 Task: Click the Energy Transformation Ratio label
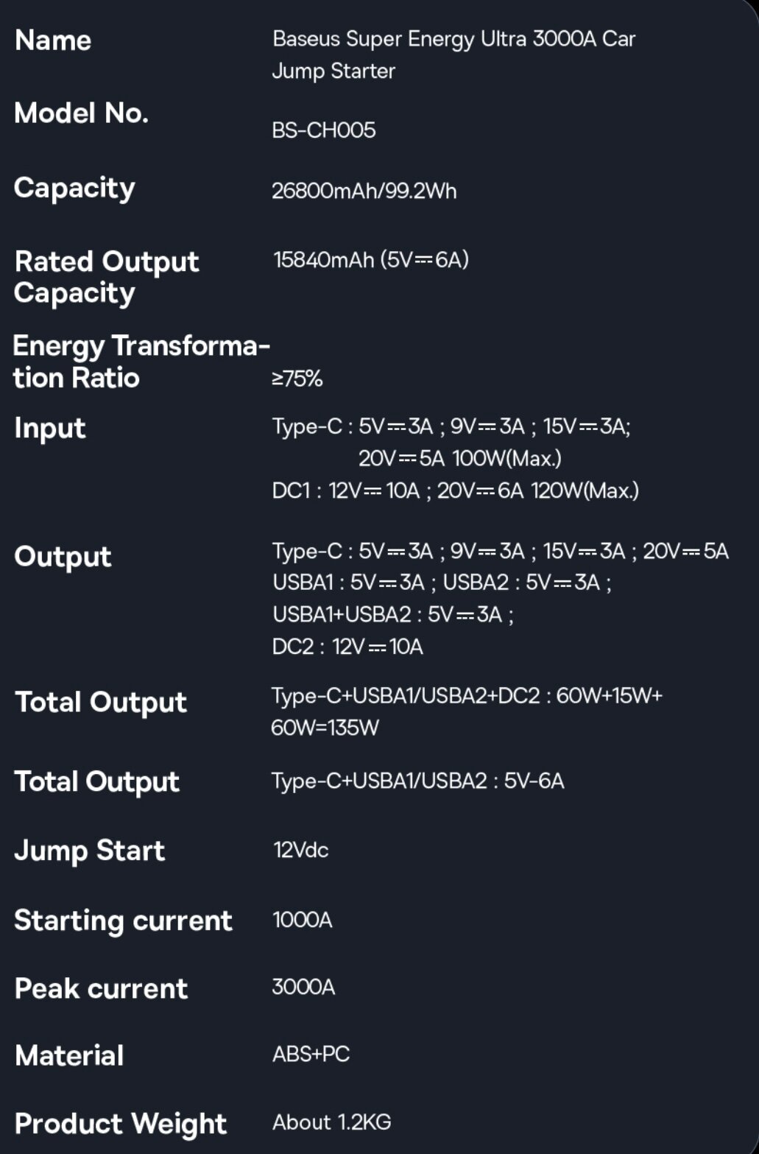coord(140,361)
